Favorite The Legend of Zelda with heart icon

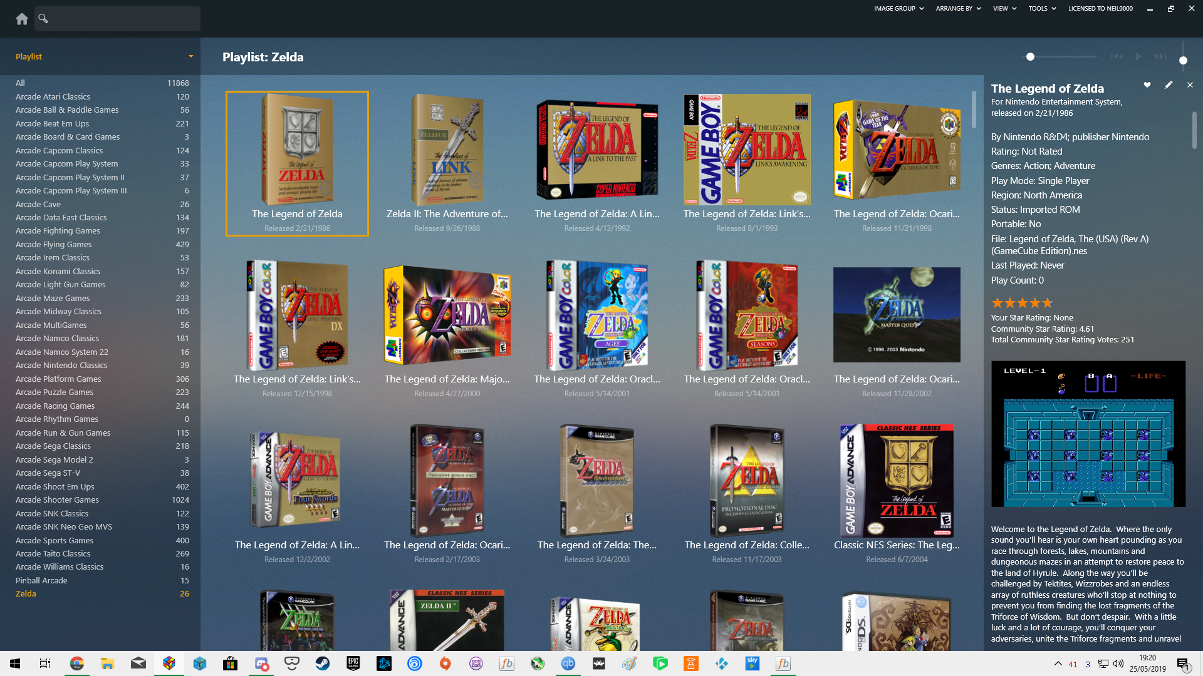(x=1147, y=84)
